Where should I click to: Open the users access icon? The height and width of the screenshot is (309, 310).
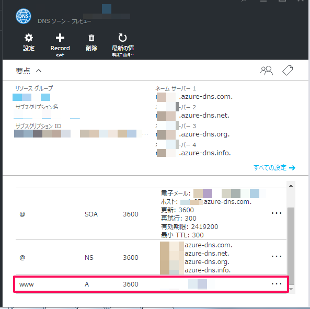point(267,71)
